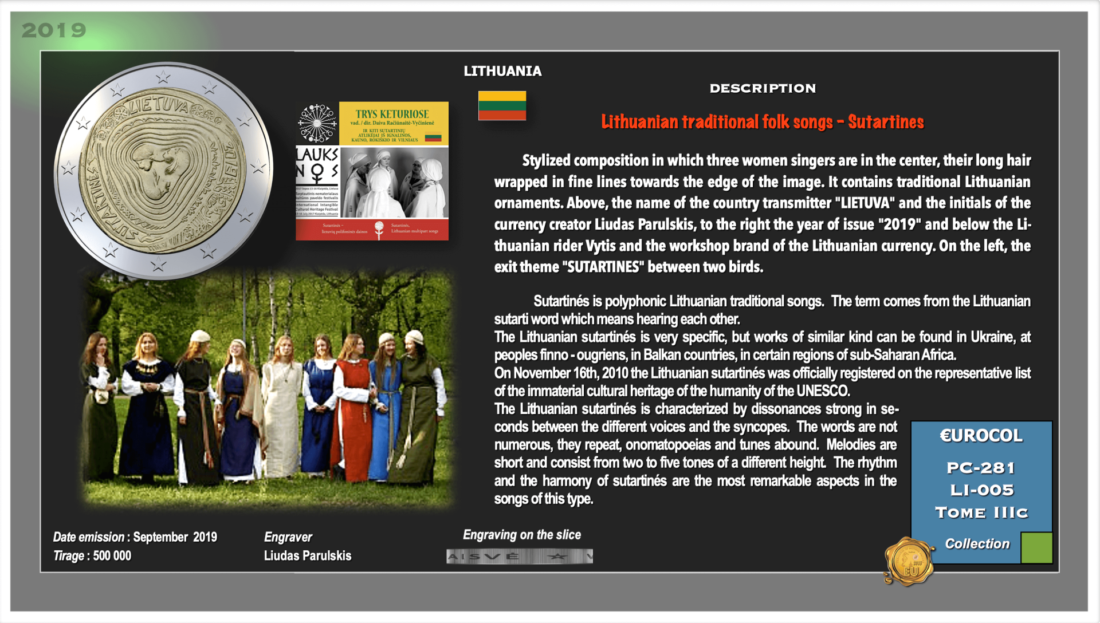The width and height of the screenshot is (1100, 623).
Task: Select the green square beside Collection
Action: (1036, 547)
